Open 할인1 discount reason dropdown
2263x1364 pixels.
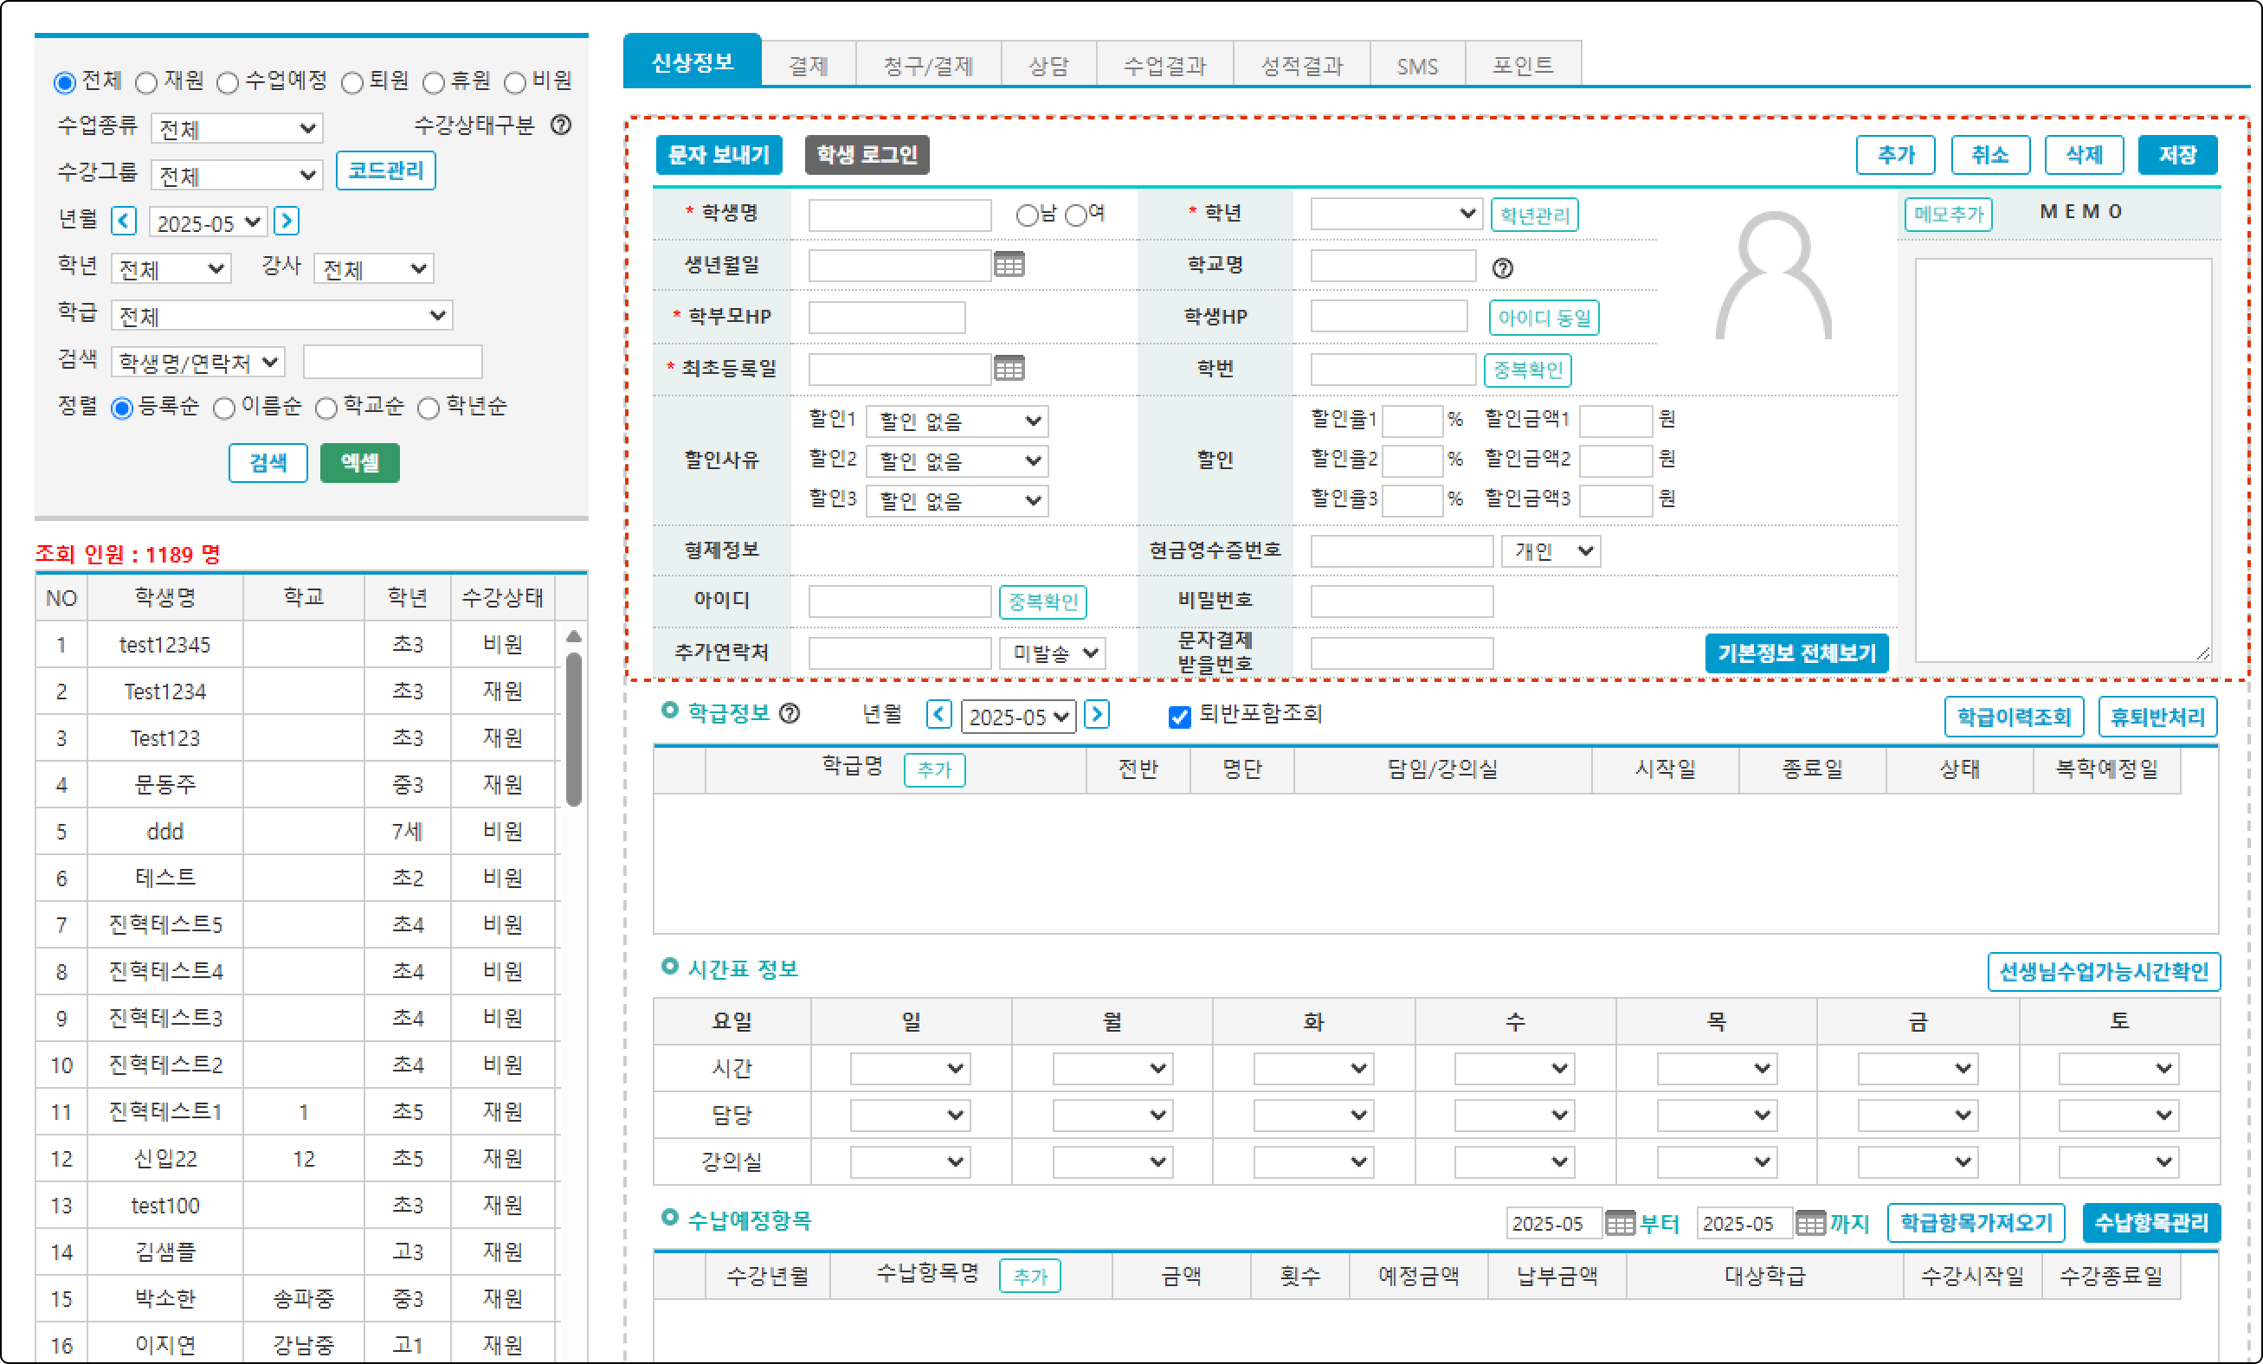point(956,421)
